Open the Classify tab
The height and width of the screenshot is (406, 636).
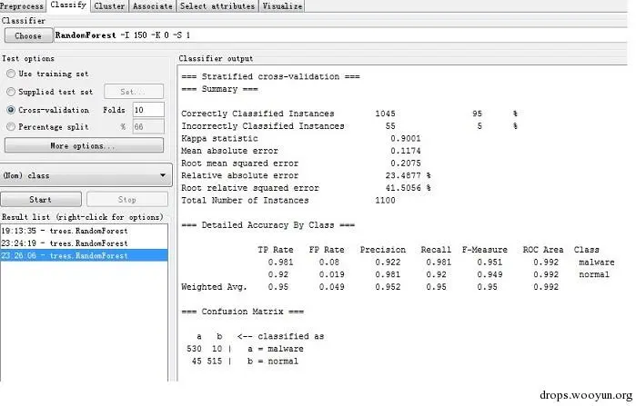(x=68, y=5)
